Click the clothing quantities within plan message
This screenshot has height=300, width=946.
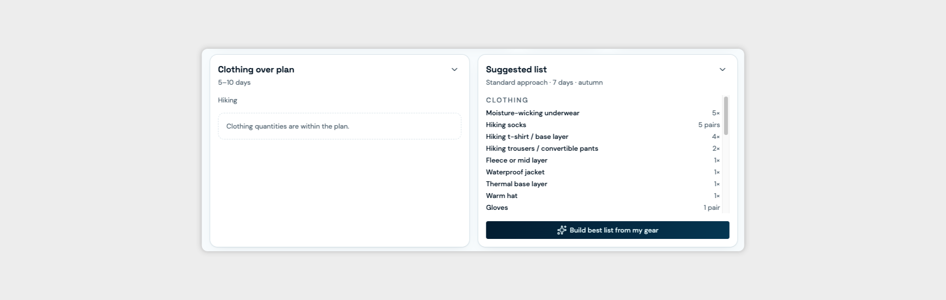coord(288,126)
